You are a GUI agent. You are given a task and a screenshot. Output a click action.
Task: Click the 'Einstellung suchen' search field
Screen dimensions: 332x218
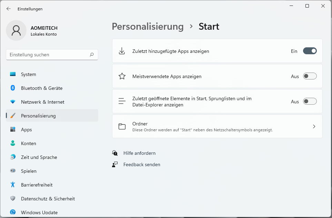[x=48, y=55]
